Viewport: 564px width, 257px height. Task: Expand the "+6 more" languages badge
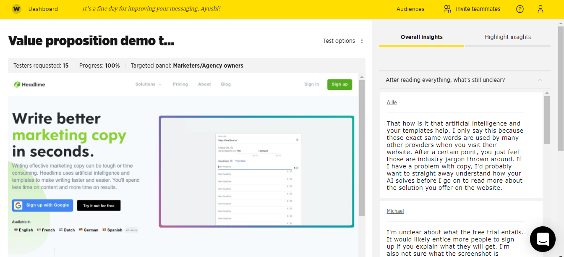click(132, 230)
